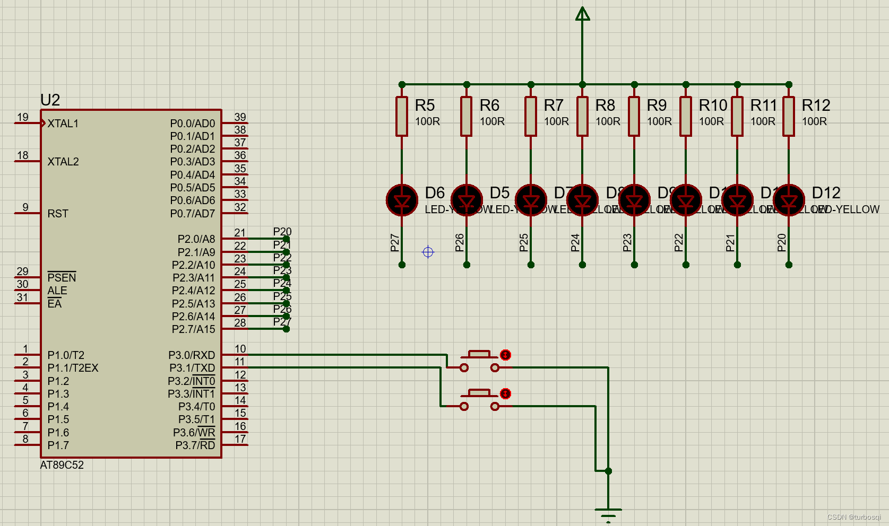
Task: Click the AT89C52 part name text
Action: tap(62, 465)
